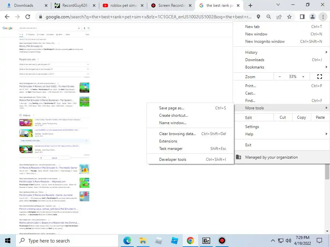Choose Create shortcut...
This screenshot has width=330, height=247.
(x=190, y=115)
